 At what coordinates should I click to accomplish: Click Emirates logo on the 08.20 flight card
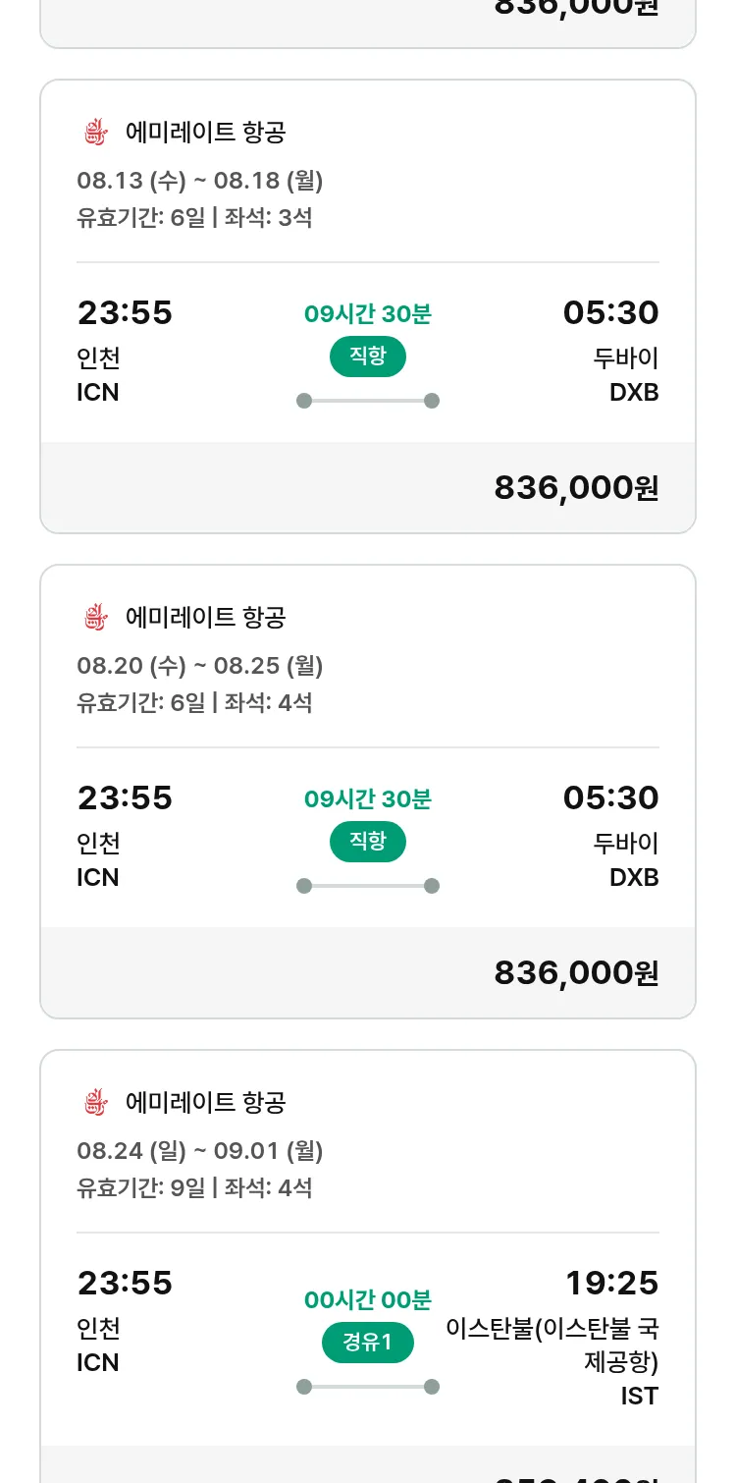pyautogui.click(x=95, y=618)
